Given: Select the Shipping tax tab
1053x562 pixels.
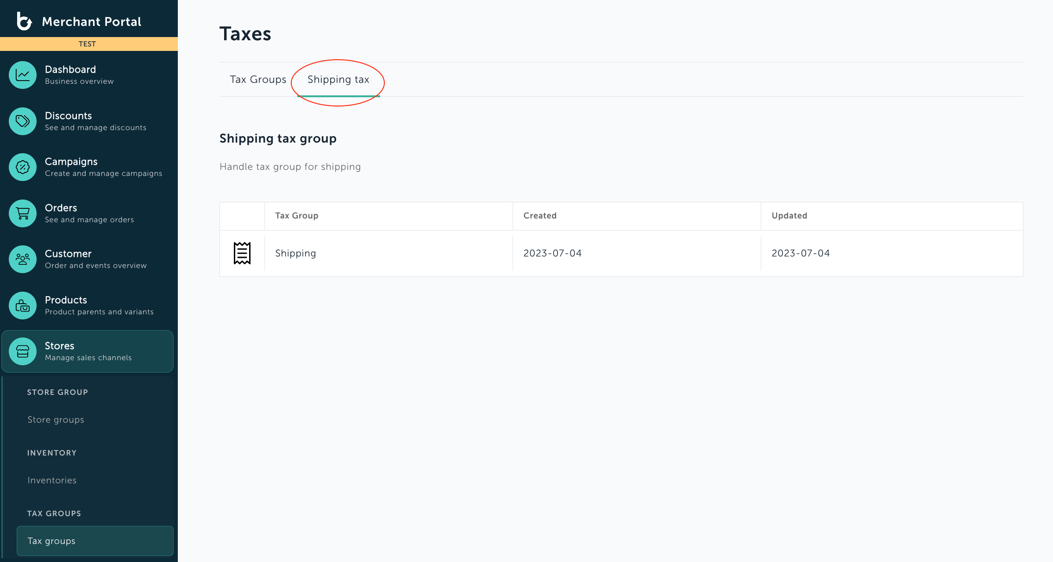Looking at the screenshot, I should 338,80.
